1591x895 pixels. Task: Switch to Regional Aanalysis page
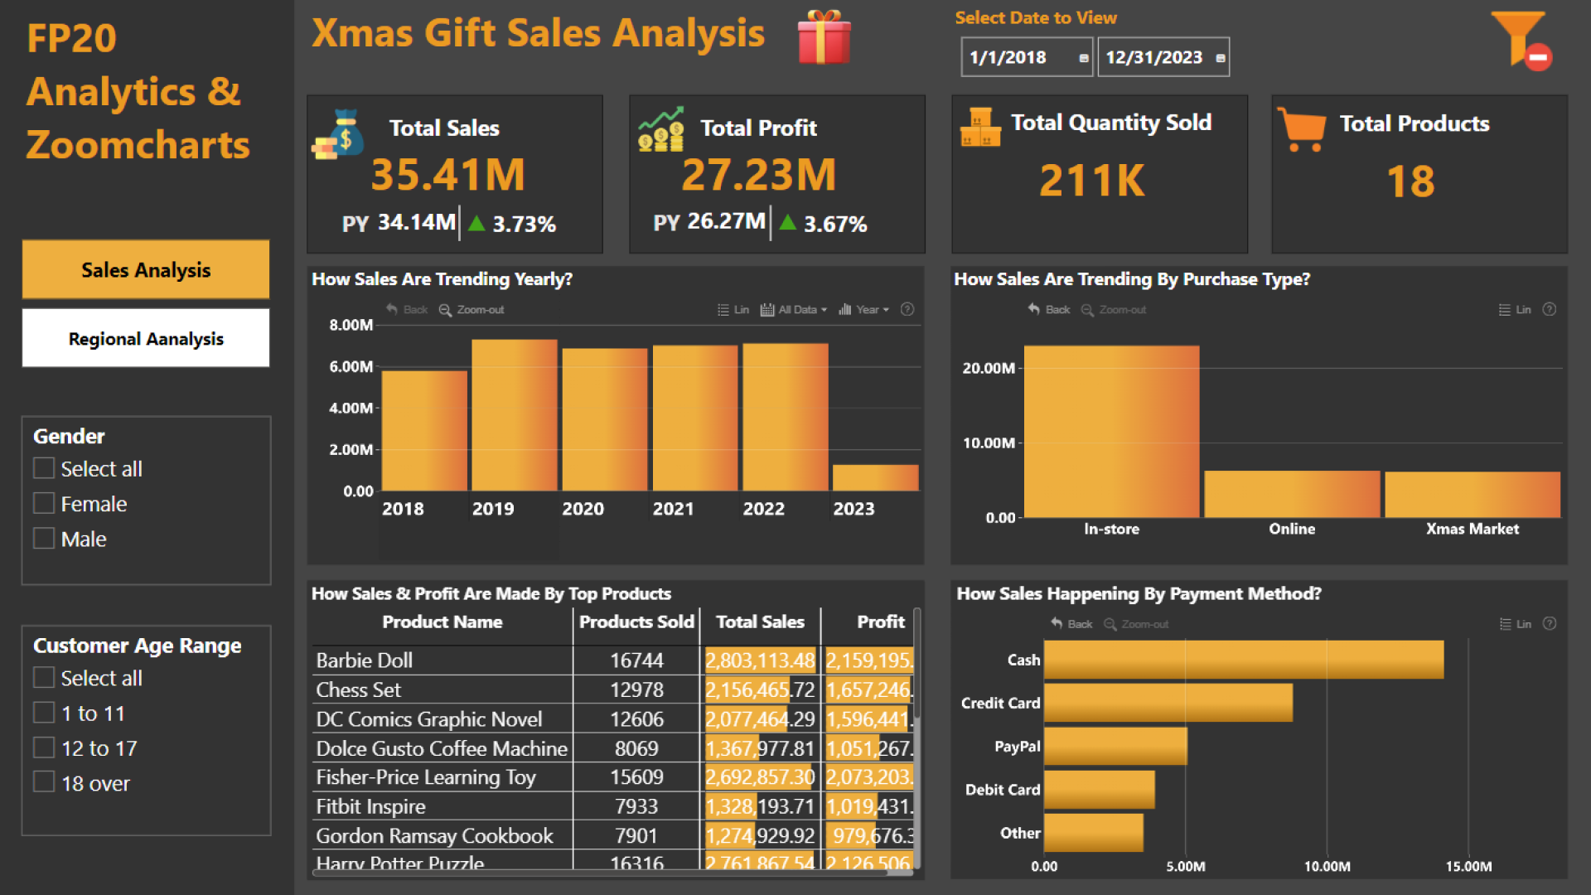[x=146, y=338]
